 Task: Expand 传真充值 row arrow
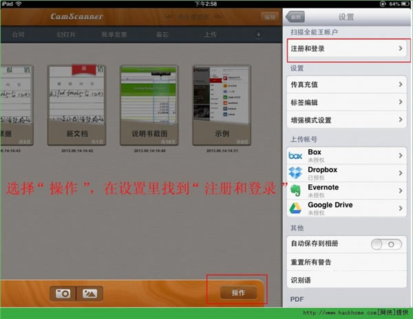pos(401,85)
